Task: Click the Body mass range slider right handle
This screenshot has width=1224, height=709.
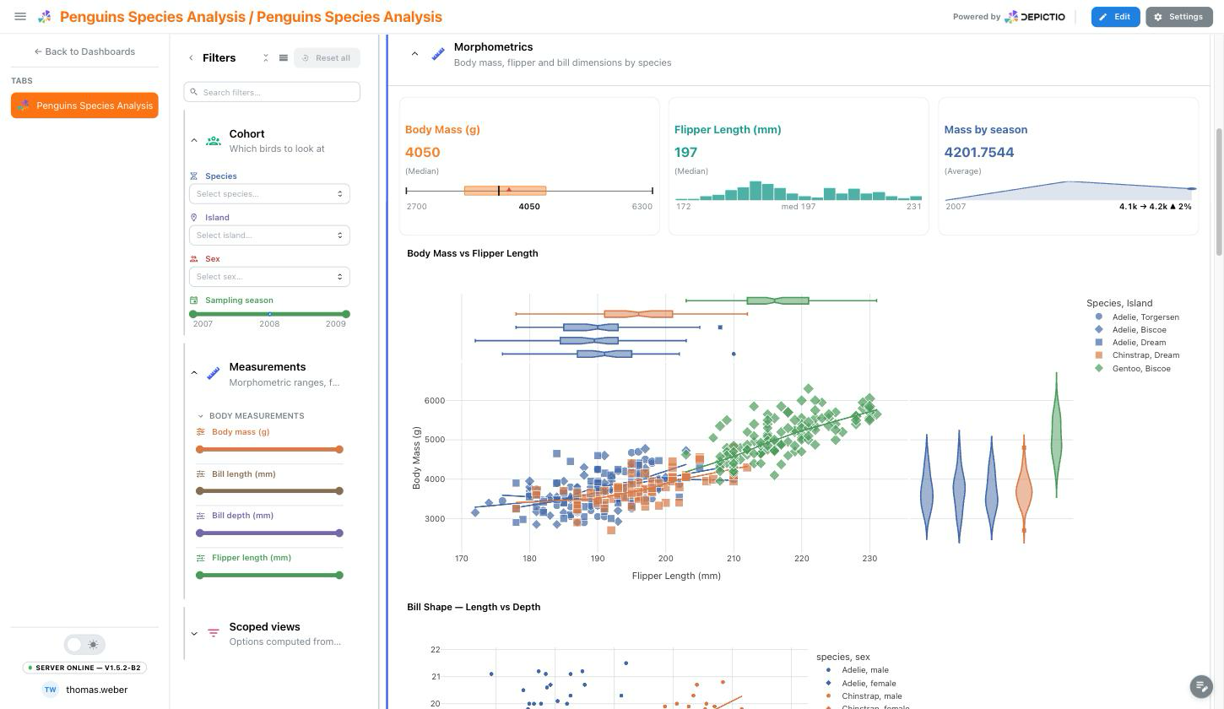Action: tap(339, 450)
